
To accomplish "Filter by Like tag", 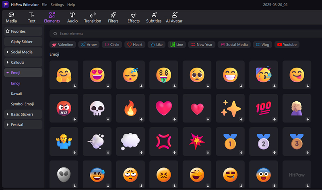I will (x=157, y=45).
